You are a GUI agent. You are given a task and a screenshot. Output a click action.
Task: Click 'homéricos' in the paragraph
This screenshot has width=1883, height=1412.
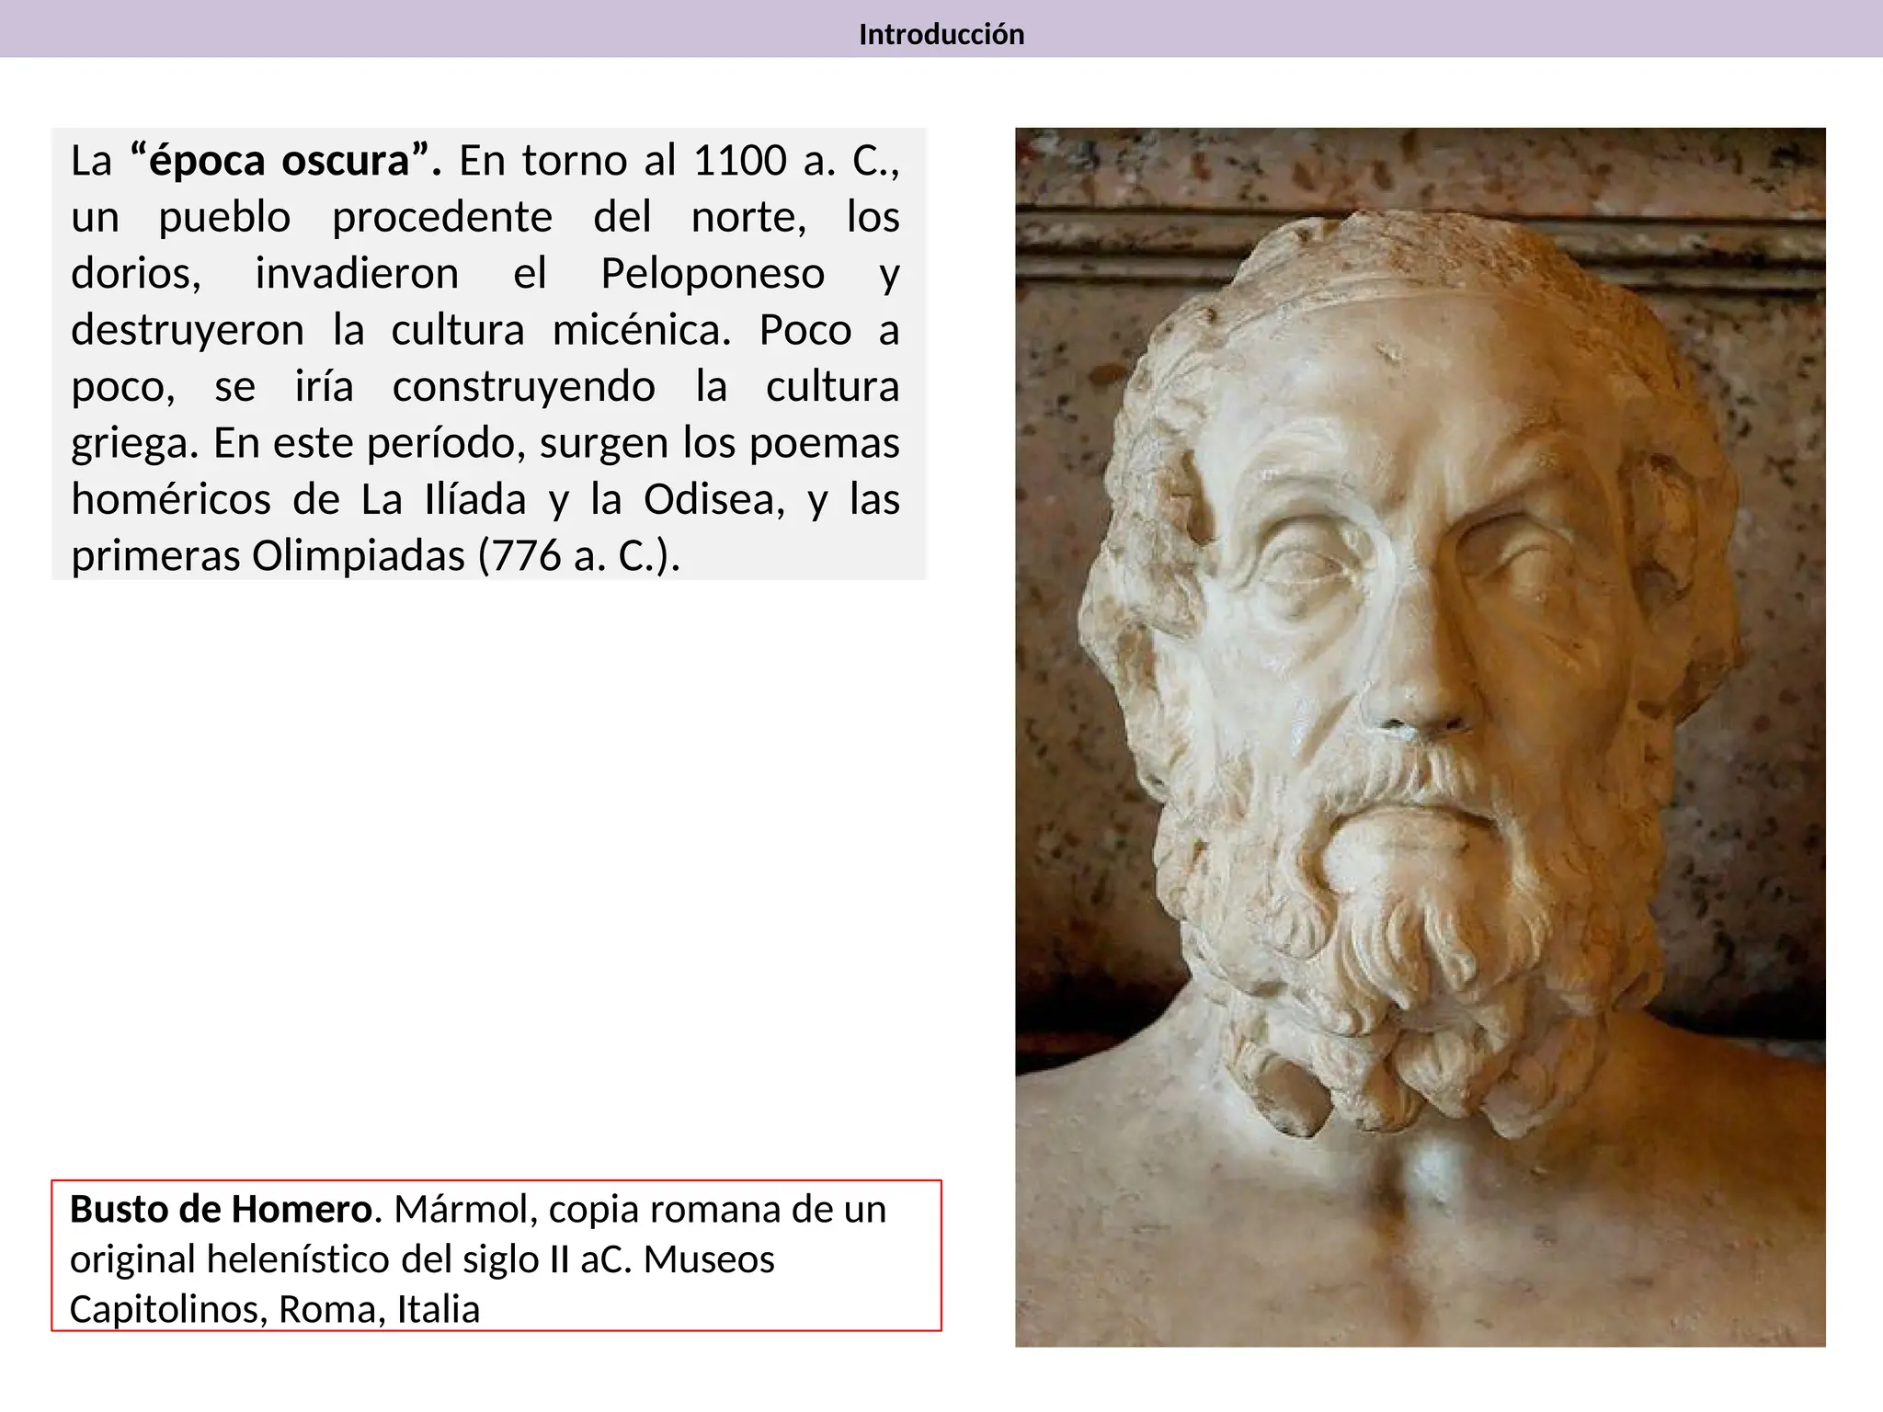point(171,500)
